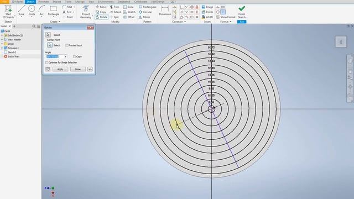Click Apply in Rotate dialog
The image size is (354, 199).
60,69
